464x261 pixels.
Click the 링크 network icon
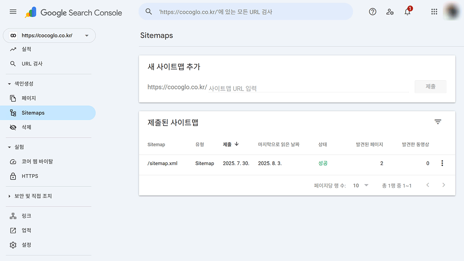[x=13, y=216]
